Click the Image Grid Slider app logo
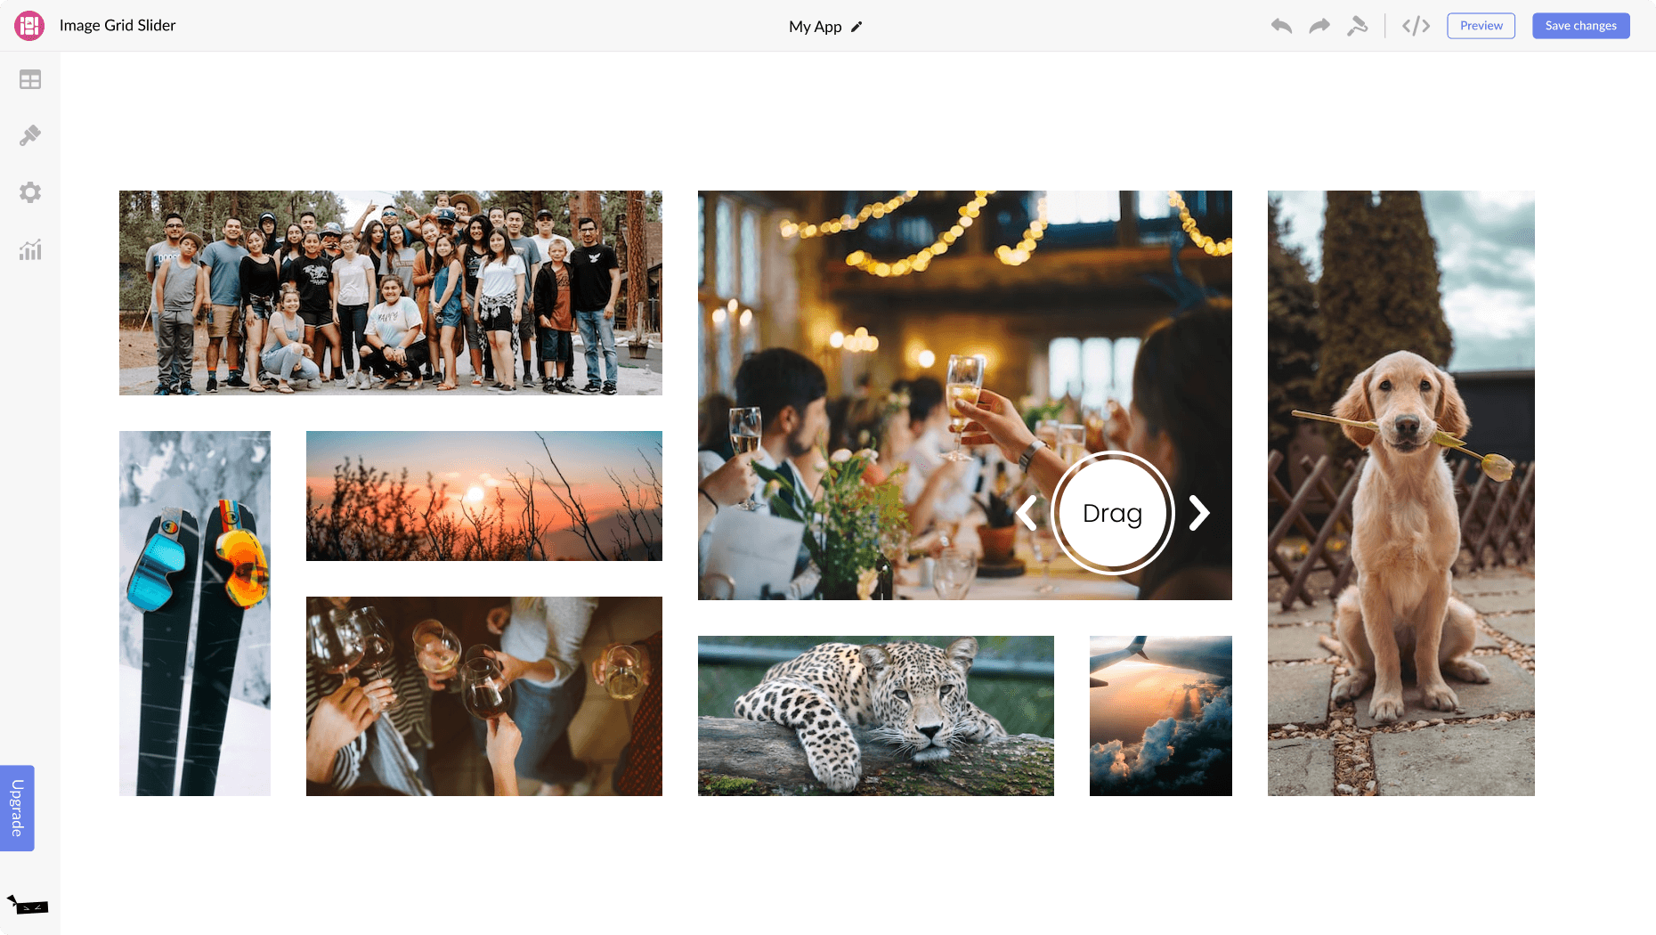The width and height of the screenshot is (1656, 935). tap(29, 26)
